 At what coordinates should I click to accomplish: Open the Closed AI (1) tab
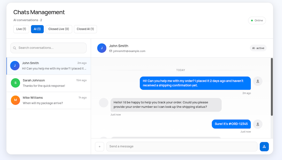[85, 29]
